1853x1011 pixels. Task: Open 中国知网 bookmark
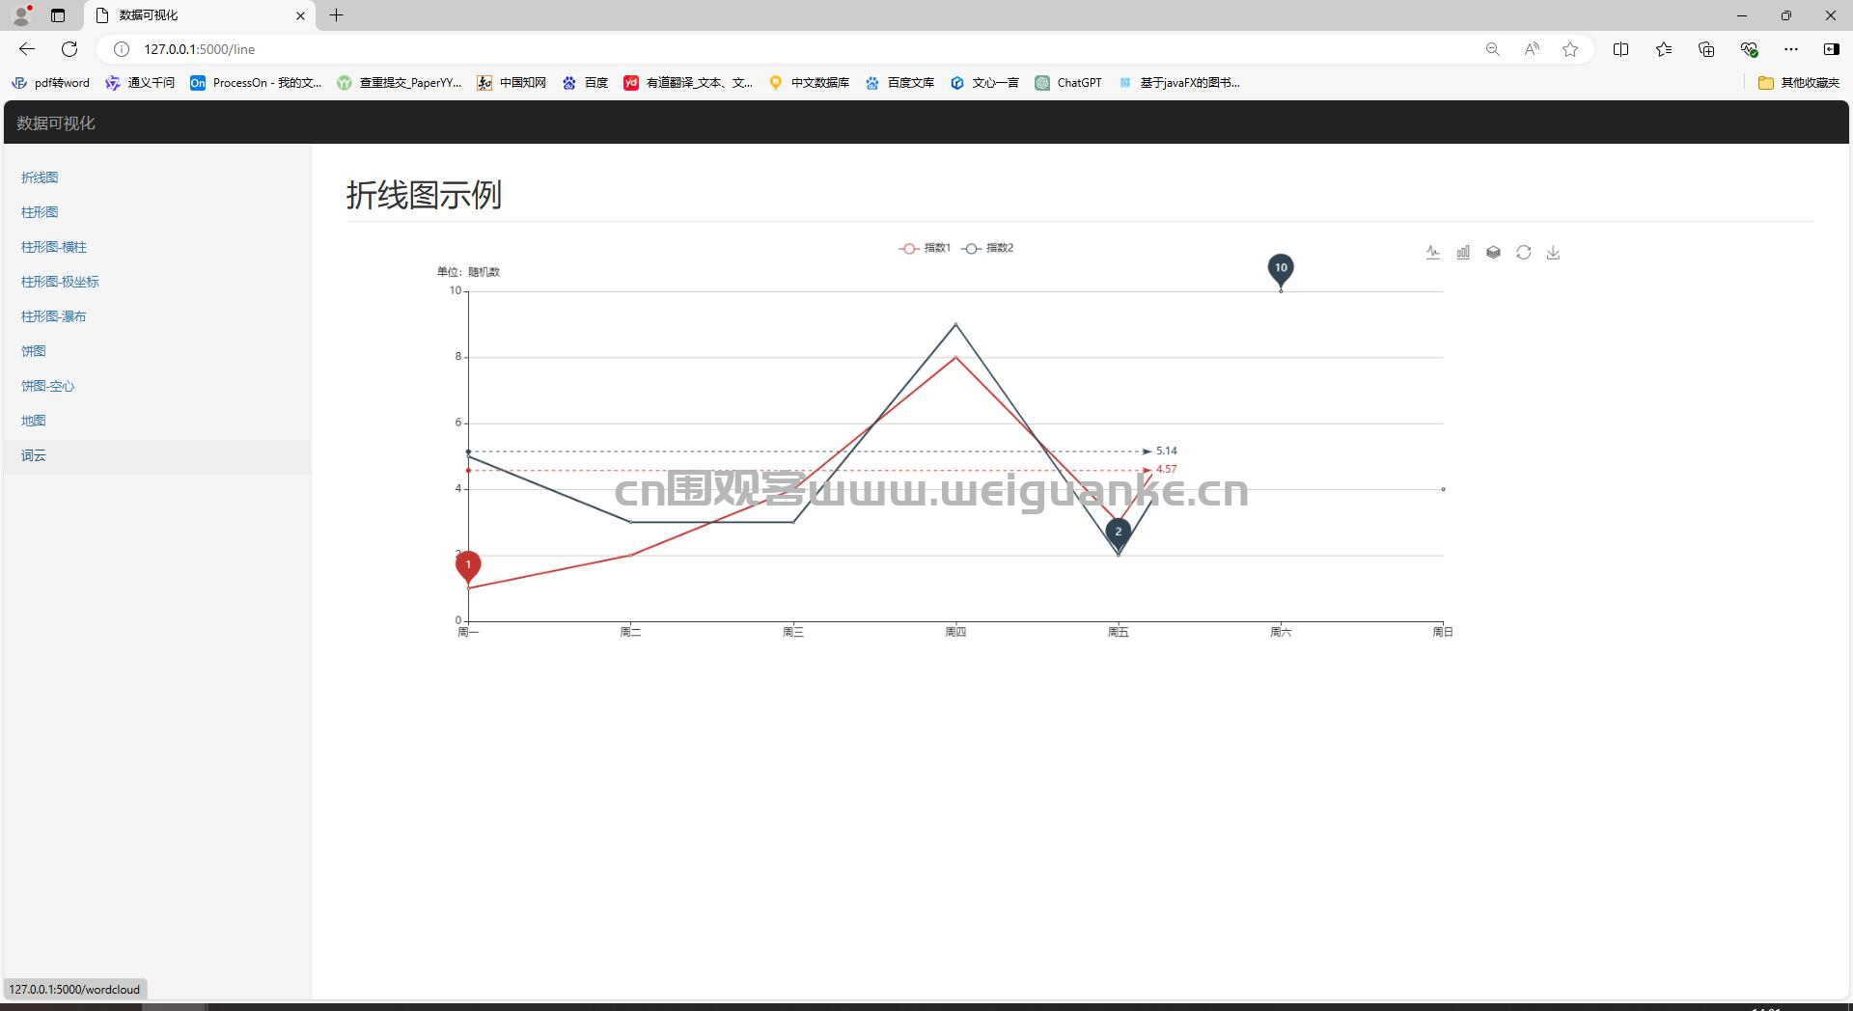pyautogui.click(x=512, y=83)
